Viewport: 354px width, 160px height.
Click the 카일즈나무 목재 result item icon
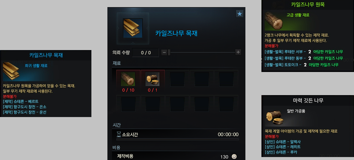pyautogui.click(x=133, y=28)
